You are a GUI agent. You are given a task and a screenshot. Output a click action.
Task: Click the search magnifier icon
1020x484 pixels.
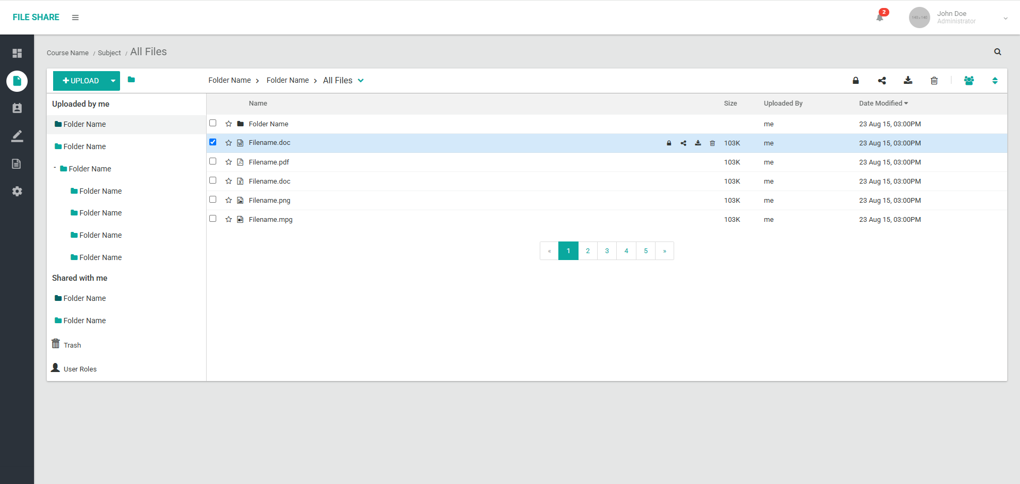click(x=998, y=52)
